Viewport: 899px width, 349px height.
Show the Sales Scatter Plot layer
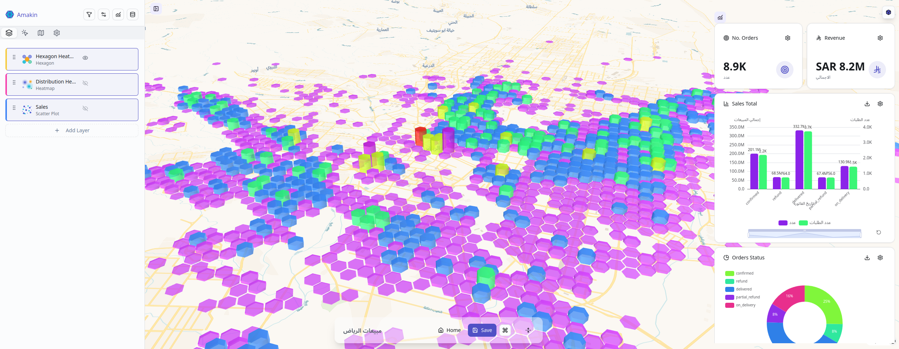(85, 108)
